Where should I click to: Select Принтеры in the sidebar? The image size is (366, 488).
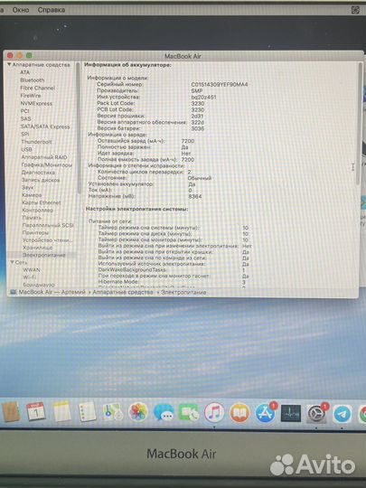(35, 233)
